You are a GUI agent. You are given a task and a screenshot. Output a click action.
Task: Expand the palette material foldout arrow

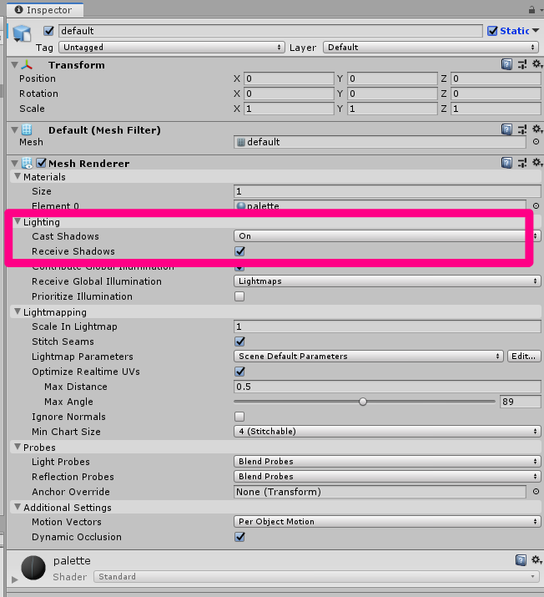tap(14, 579)
